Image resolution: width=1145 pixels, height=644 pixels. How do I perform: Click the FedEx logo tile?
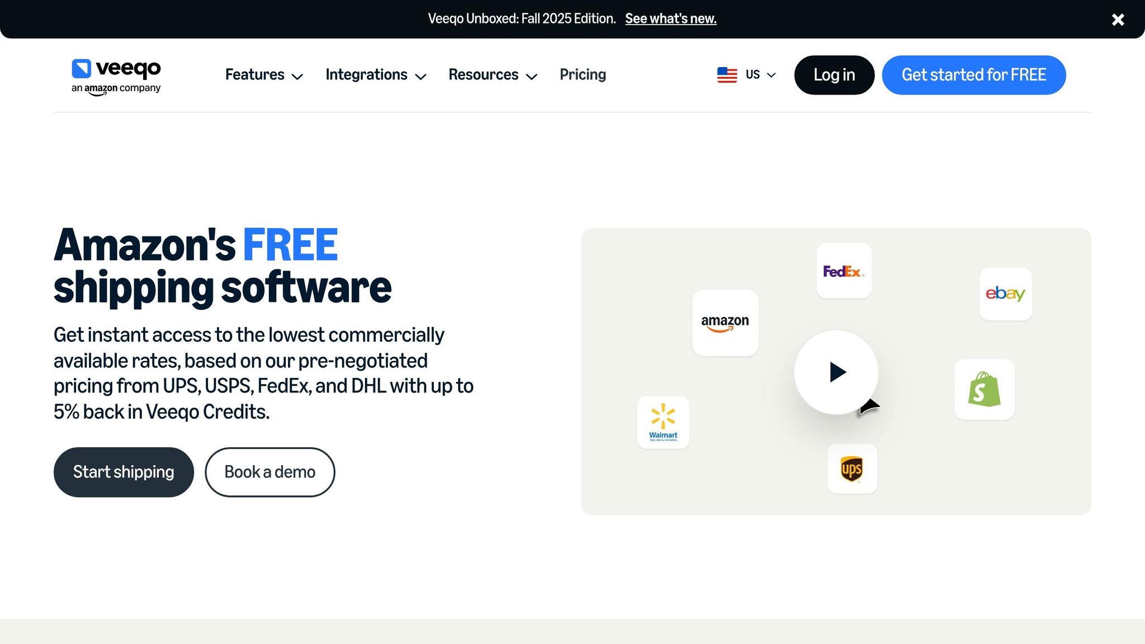[x=844, y=271]
